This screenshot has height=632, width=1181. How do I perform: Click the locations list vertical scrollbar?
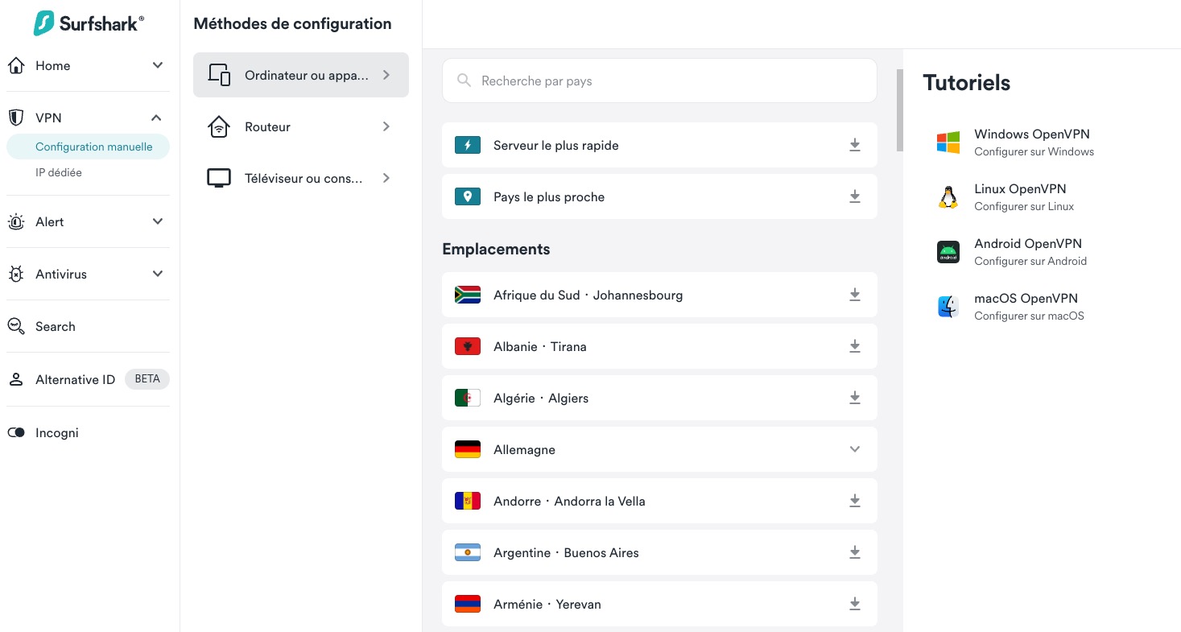(x=900, y=110)
